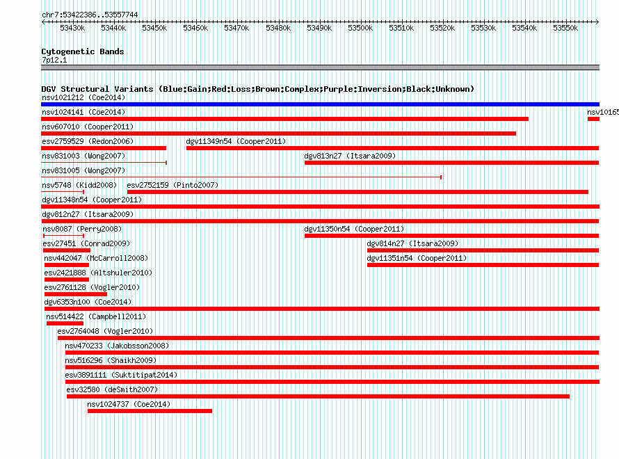Select the red bar under esv2761128 (Vogler2010)

(x=76, y=294)
